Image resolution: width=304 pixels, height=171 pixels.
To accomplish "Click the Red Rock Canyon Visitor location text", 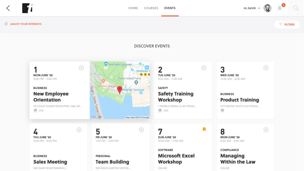I will point(113,168).
